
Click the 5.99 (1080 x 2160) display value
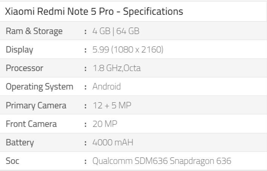128,49
